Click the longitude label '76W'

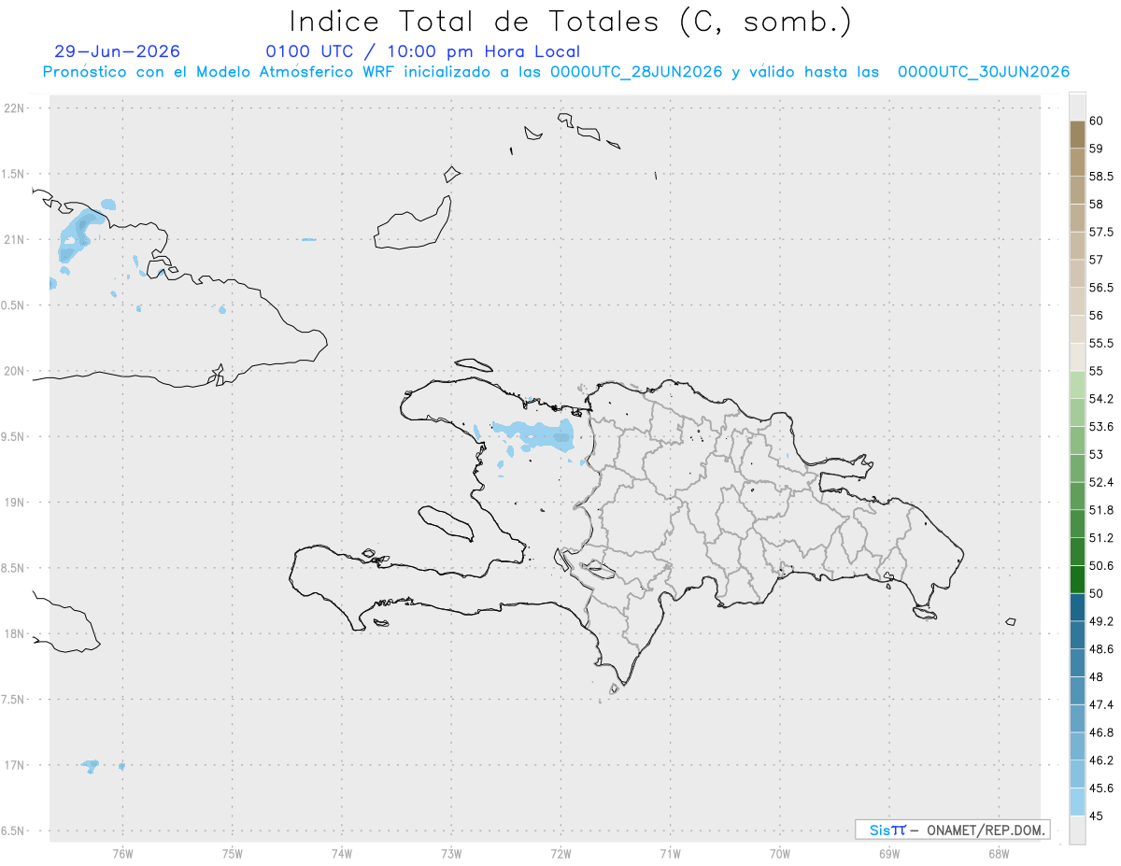(x=122, y=853)
